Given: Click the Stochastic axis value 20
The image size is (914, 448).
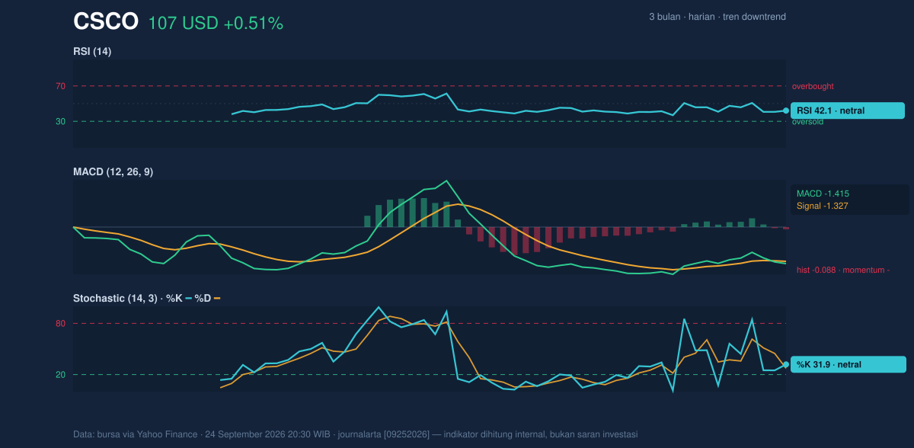Looking at the screenshot, I should (60, 374).
